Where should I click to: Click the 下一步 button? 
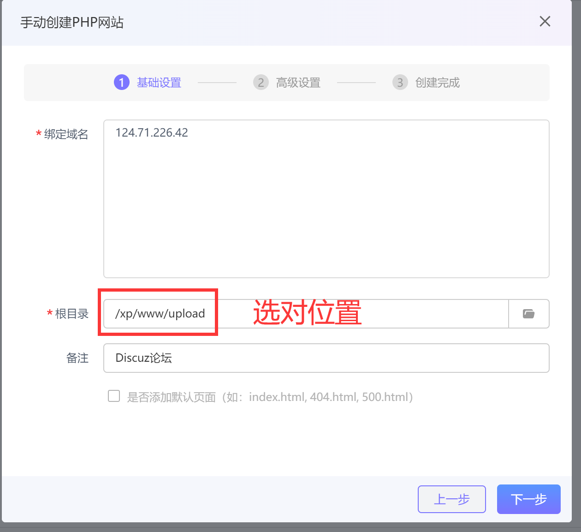[x=529, y=499]
